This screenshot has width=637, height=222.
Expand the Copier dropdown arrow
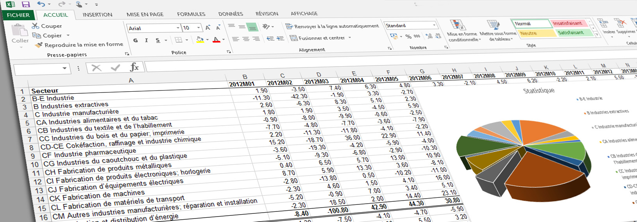pos(68,36)
